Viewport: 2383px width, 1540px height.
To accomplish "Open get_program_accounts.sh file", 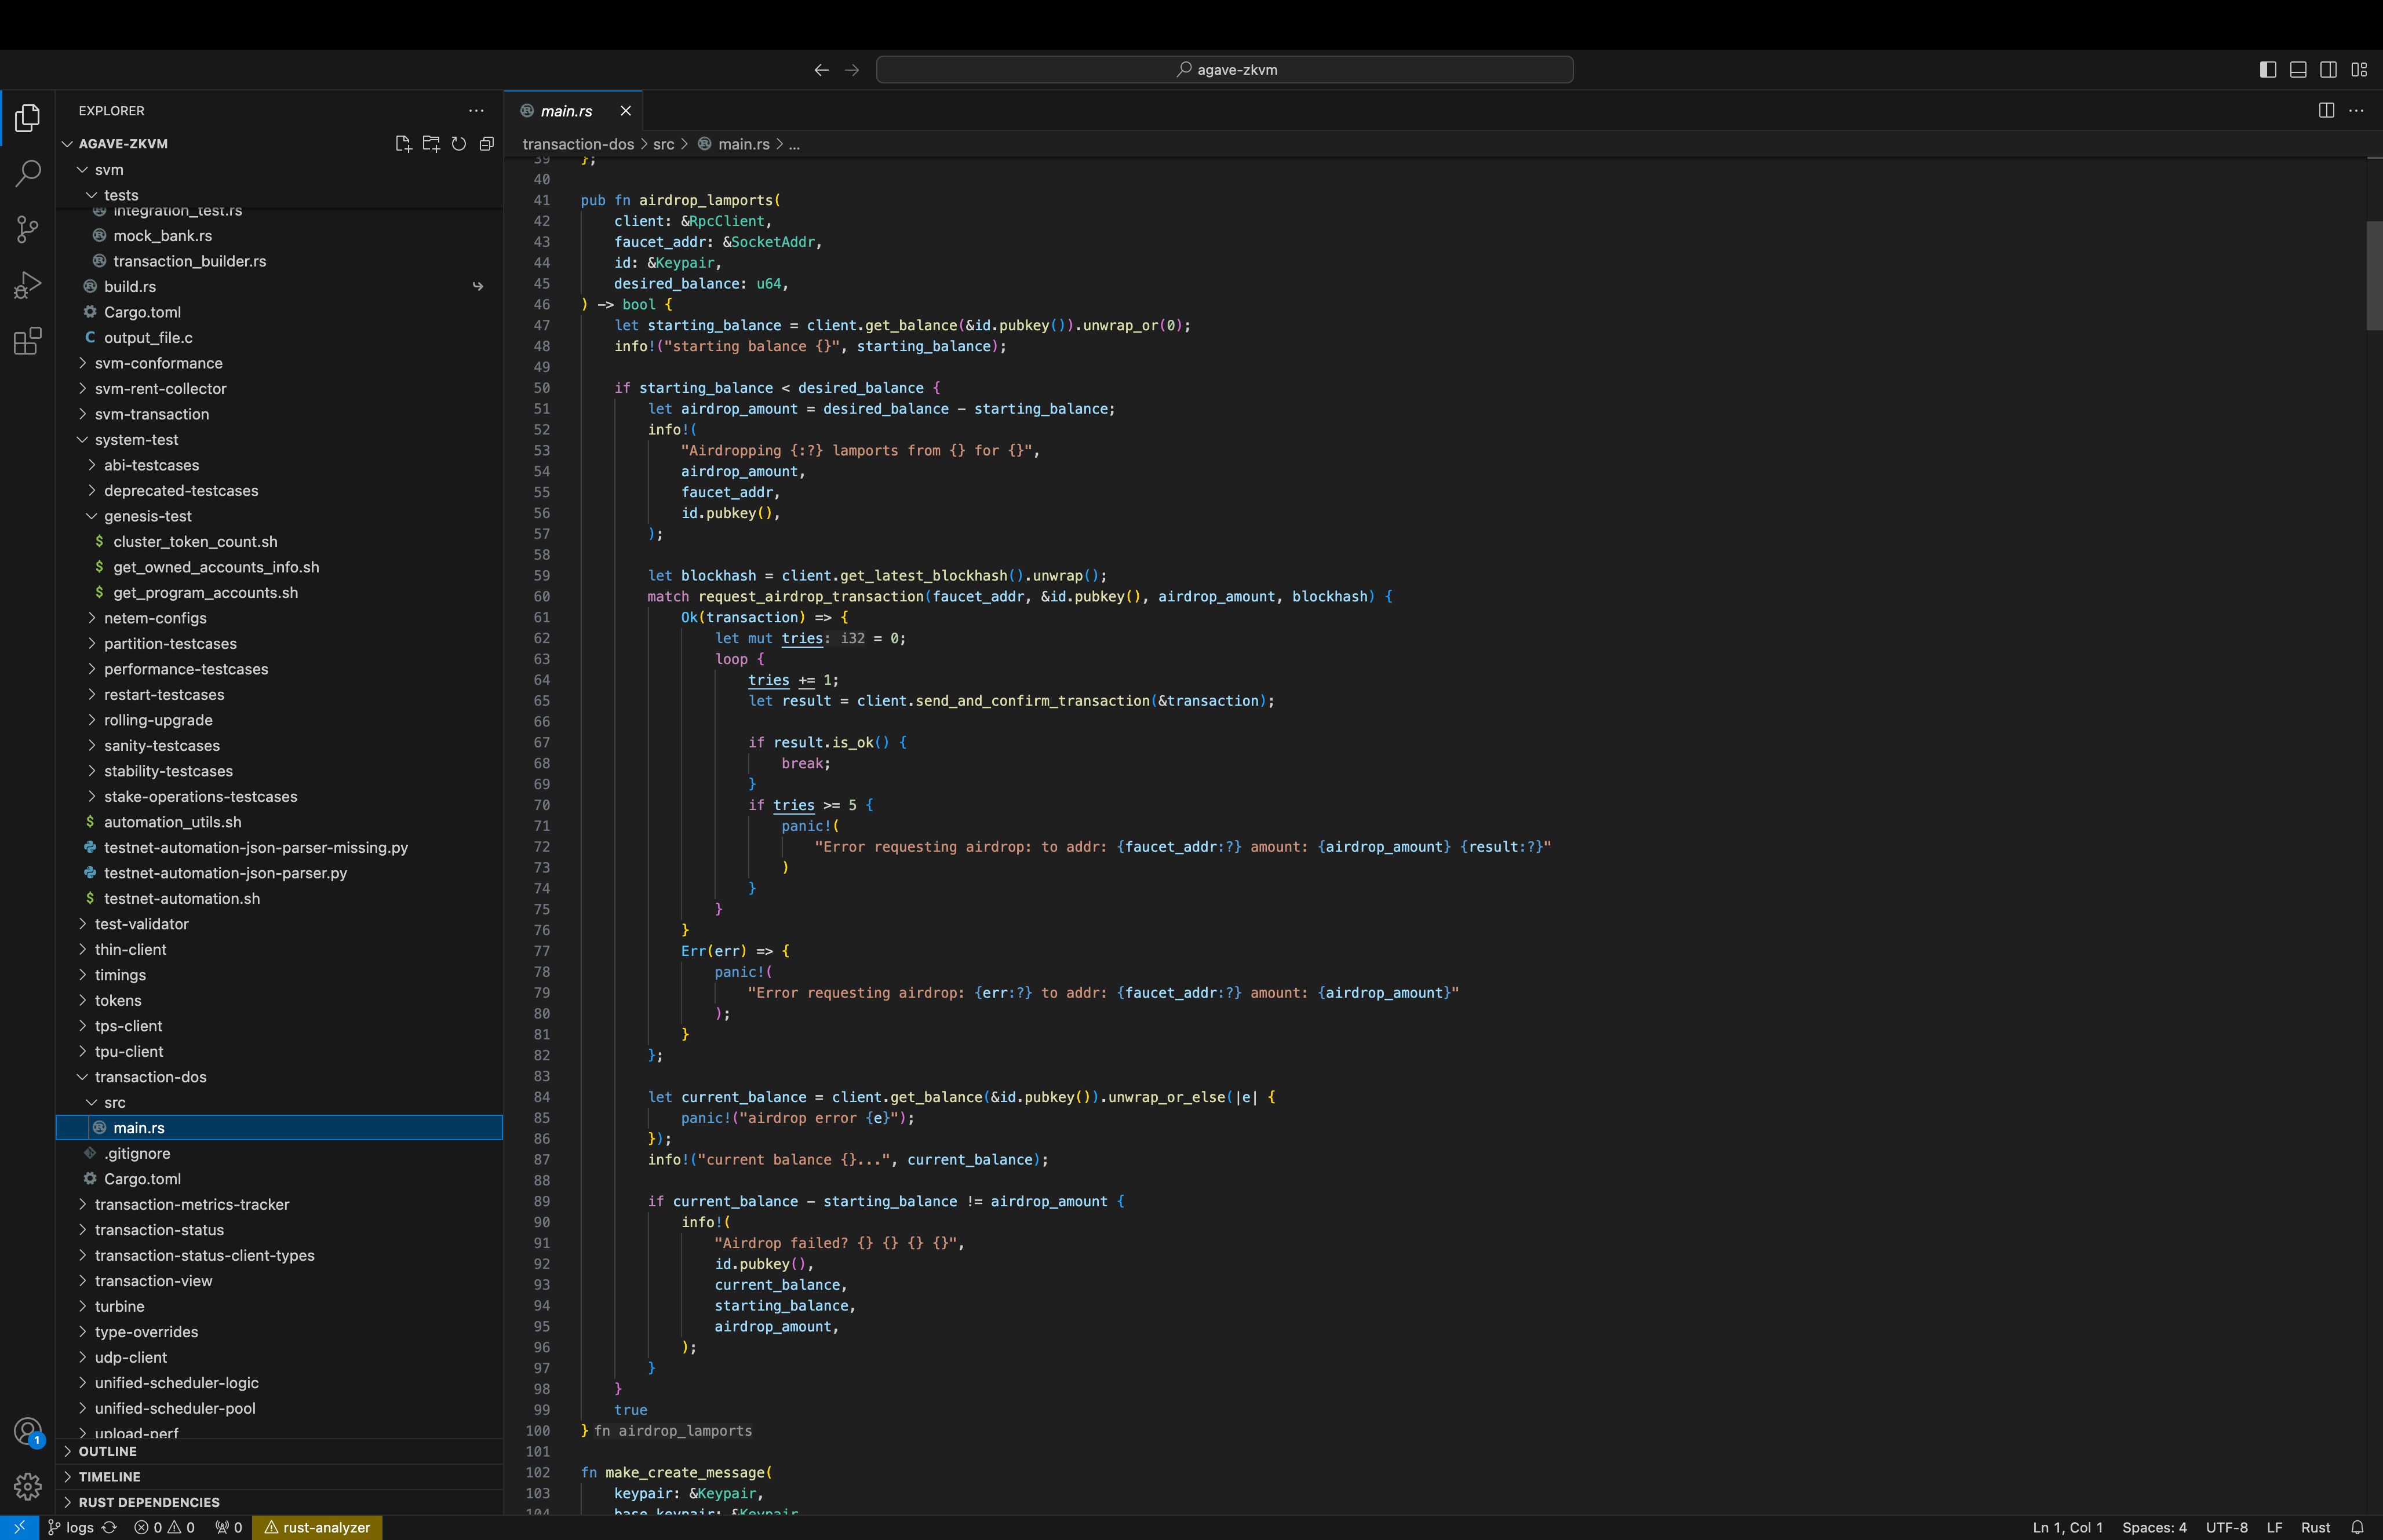I will click(x=279, y=593).
